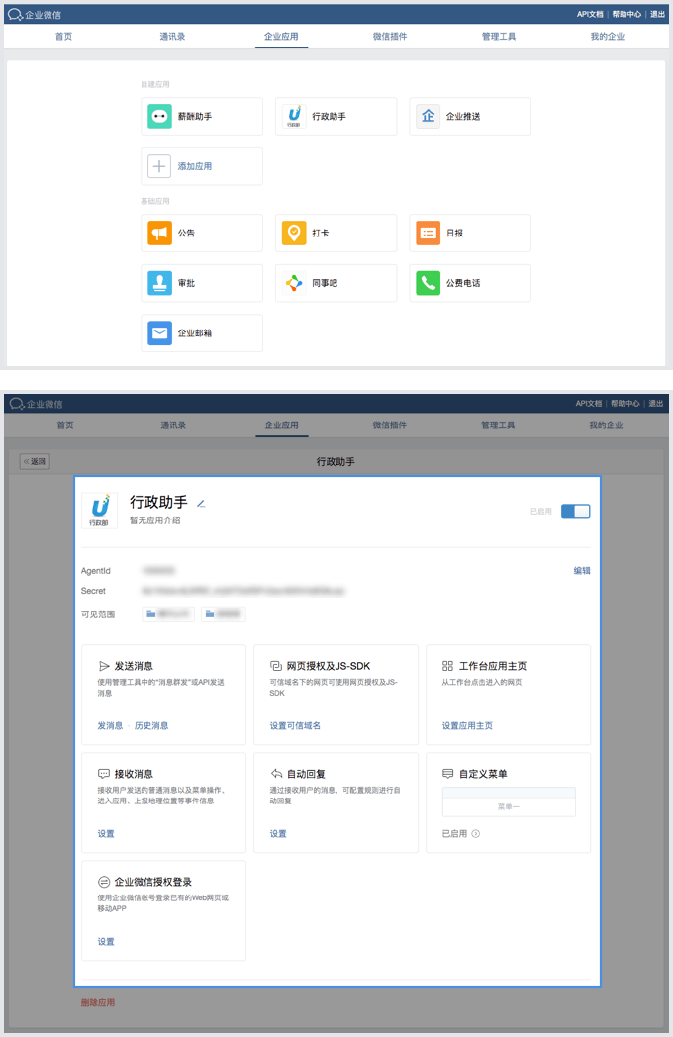Viewport: 673px width, 1037px height.
Task: Click the 企业微信 logo in lower window header
Action: coord(37,404)
